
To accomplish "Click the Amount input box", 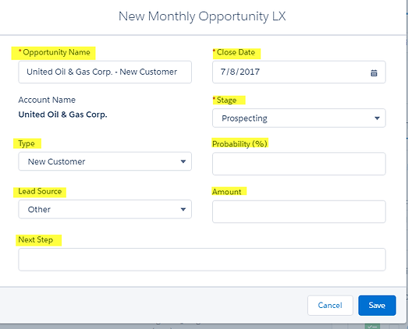I will tap(299, 211).
